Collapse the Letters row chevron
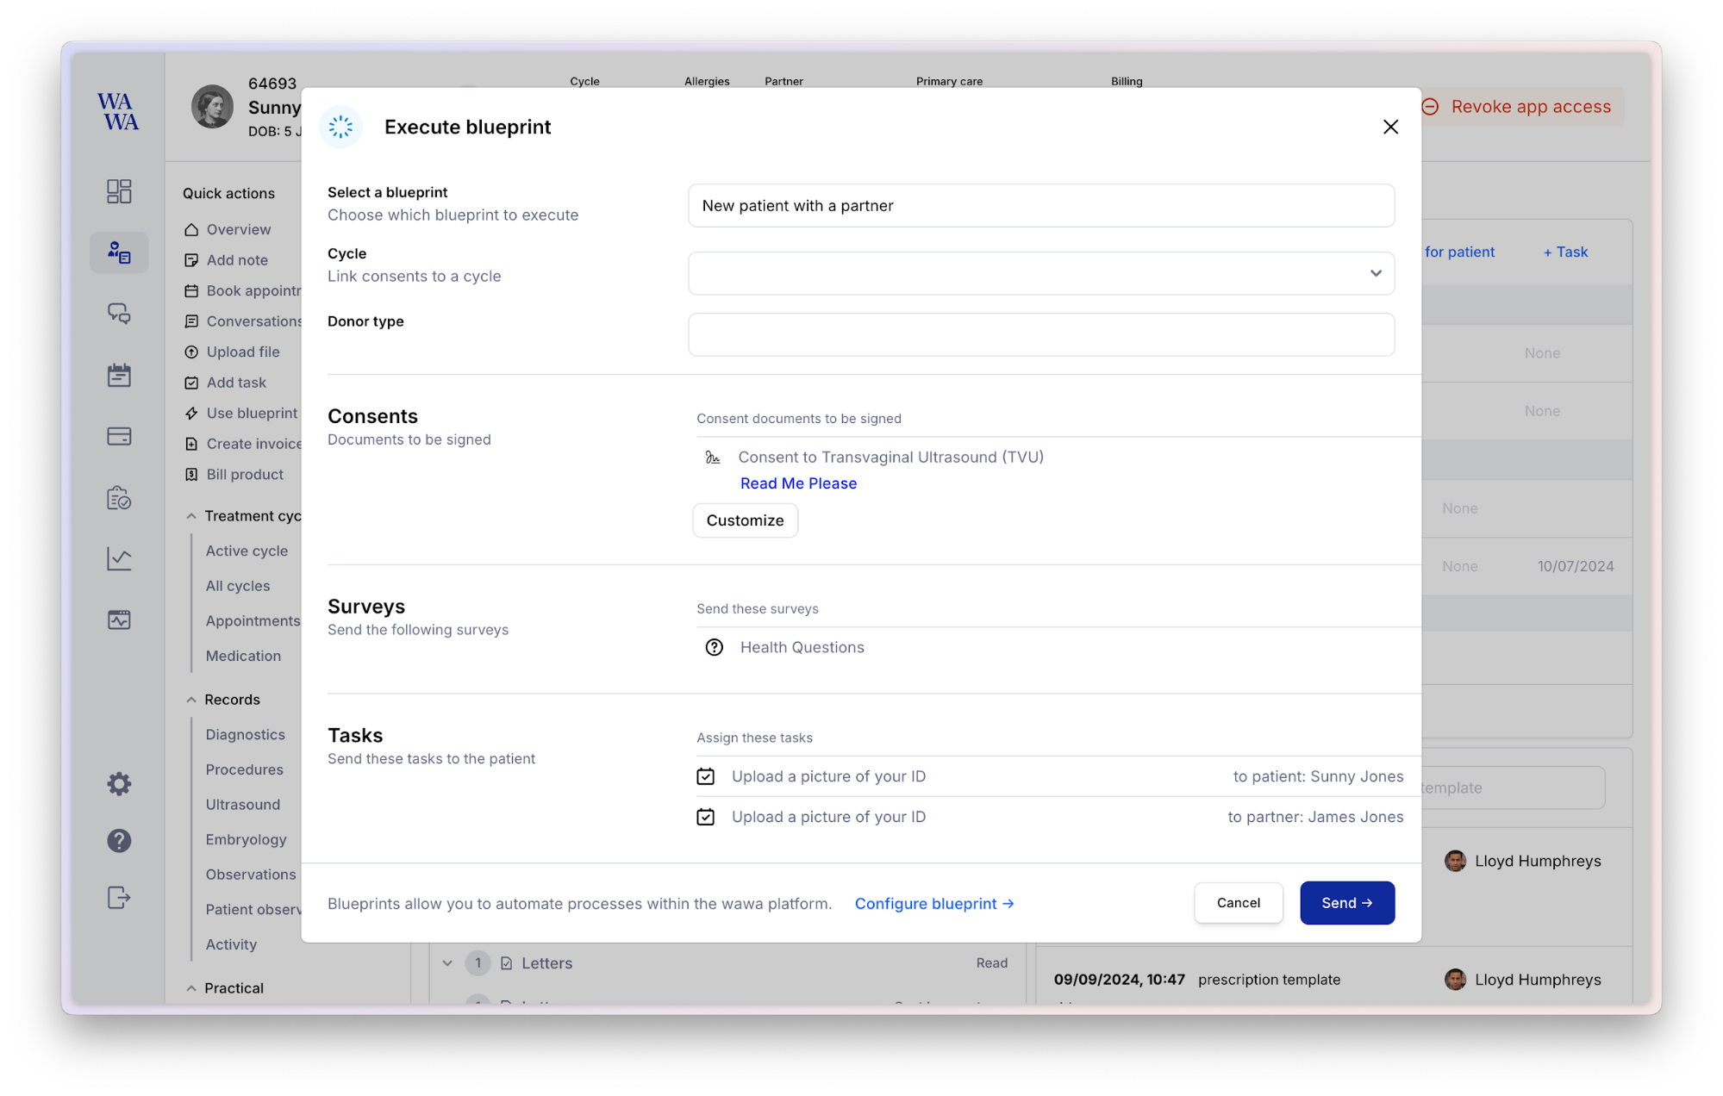Image resolution: width=1723 pixels, height=1096 pixels. [447, 963]
